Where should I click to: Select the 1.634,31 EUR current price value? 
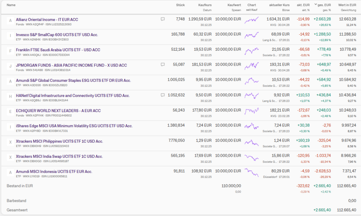[278, 19]
